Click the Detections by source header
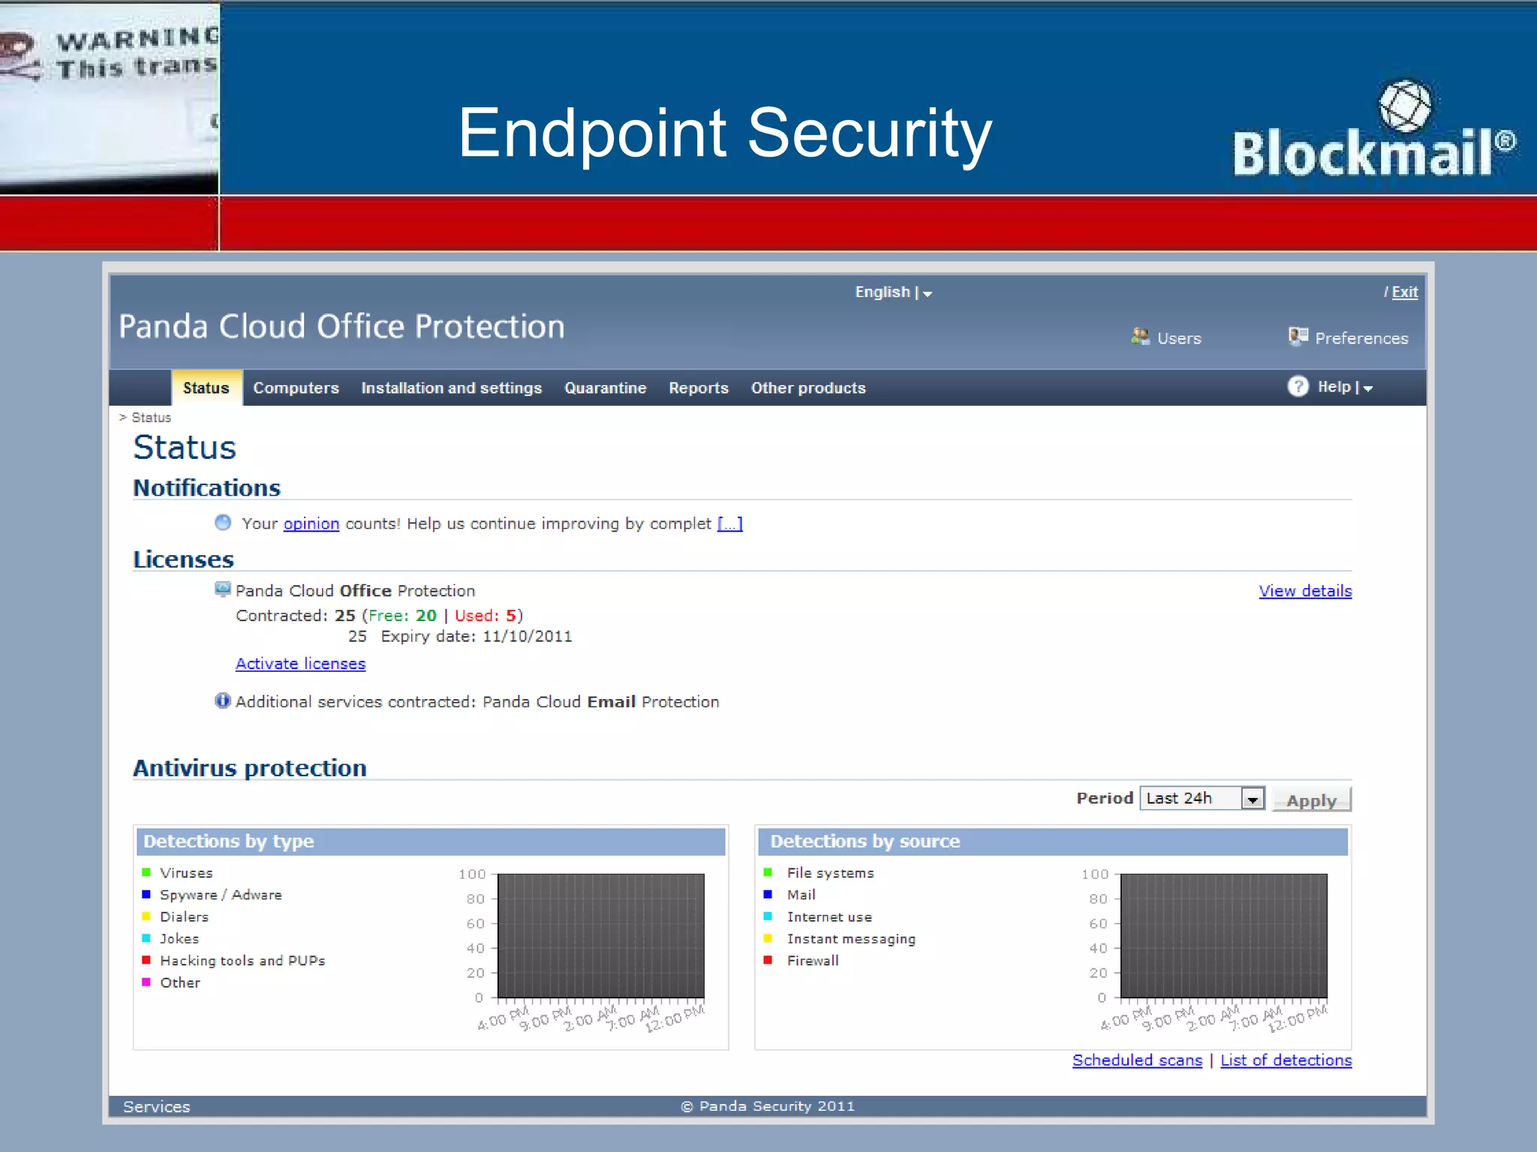 point(1053,841)
